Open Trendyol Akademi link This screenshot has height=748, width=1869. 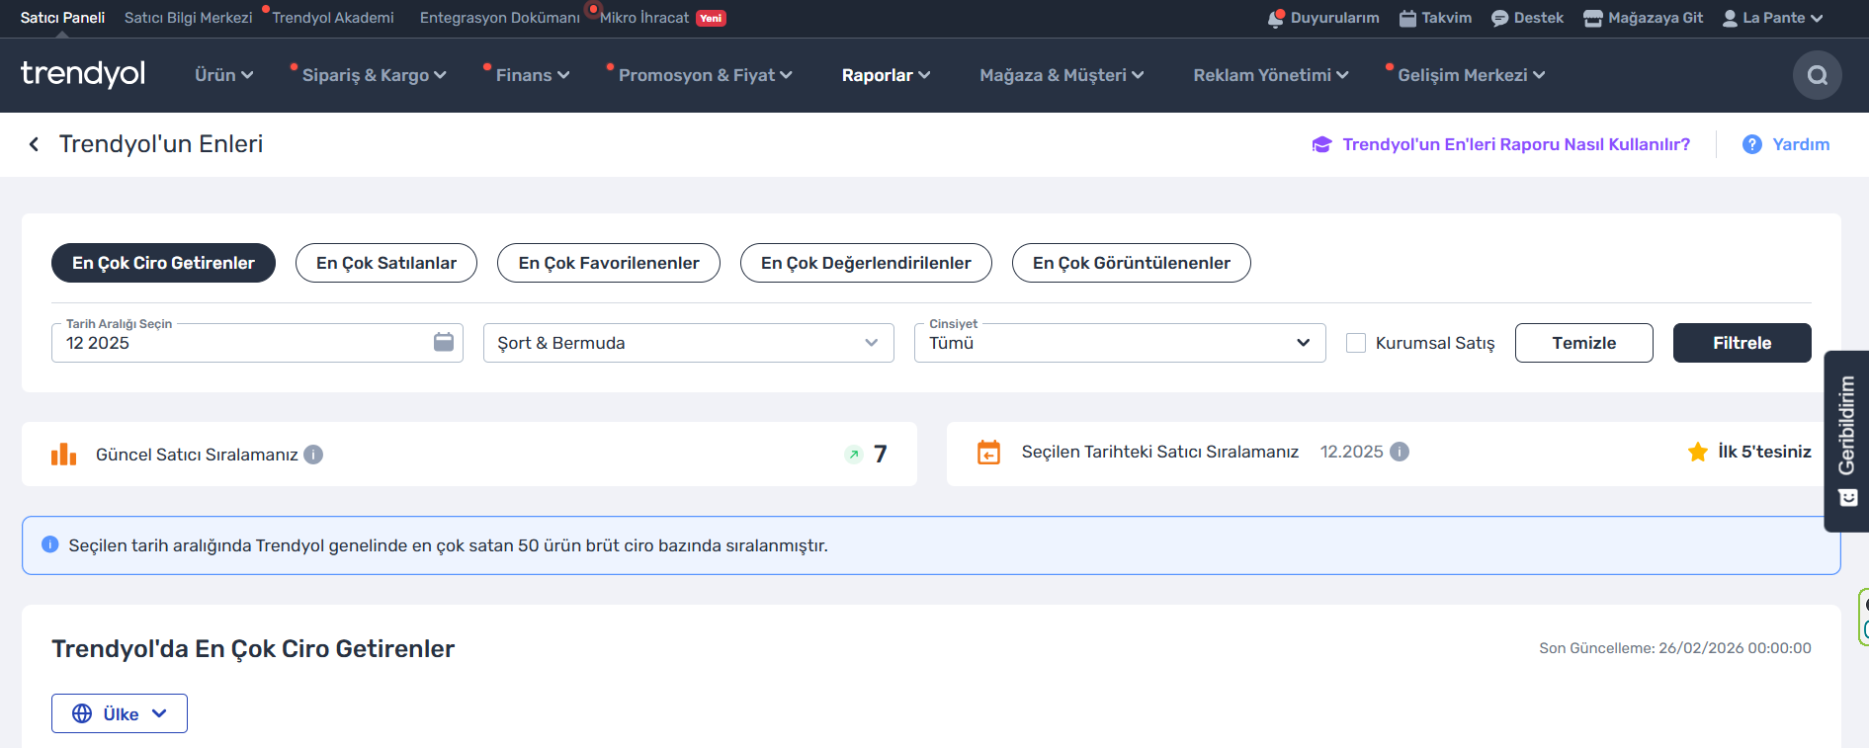coord(333,18)
